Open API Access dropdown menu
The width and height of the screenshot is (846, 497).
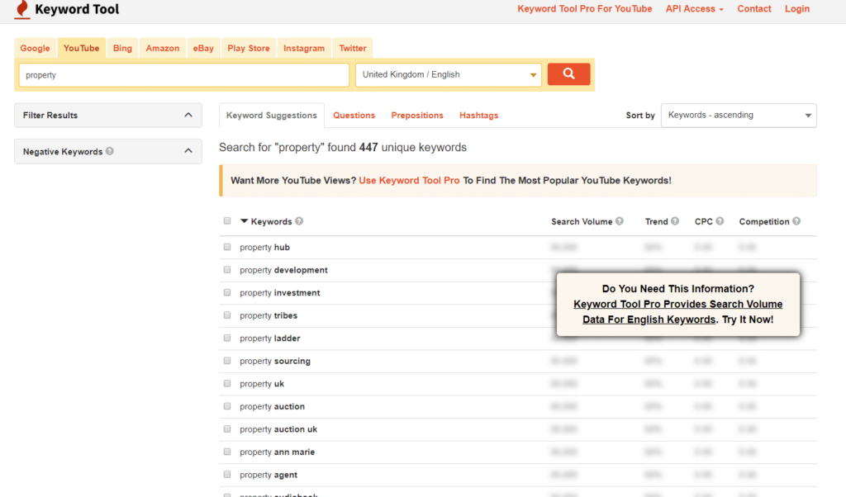pyautogui.click(x=694, y=8)
